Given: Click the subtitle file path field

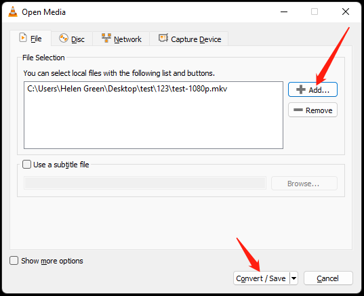Looking at the screenshot, I should [145, 184].
